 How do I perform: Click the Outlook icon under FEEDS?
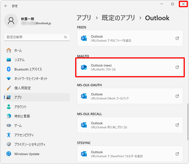[x=84, y=38]
